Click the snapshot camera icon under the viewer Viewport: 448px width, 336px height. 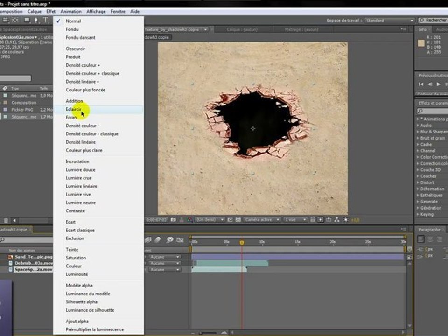pos(173,220)
